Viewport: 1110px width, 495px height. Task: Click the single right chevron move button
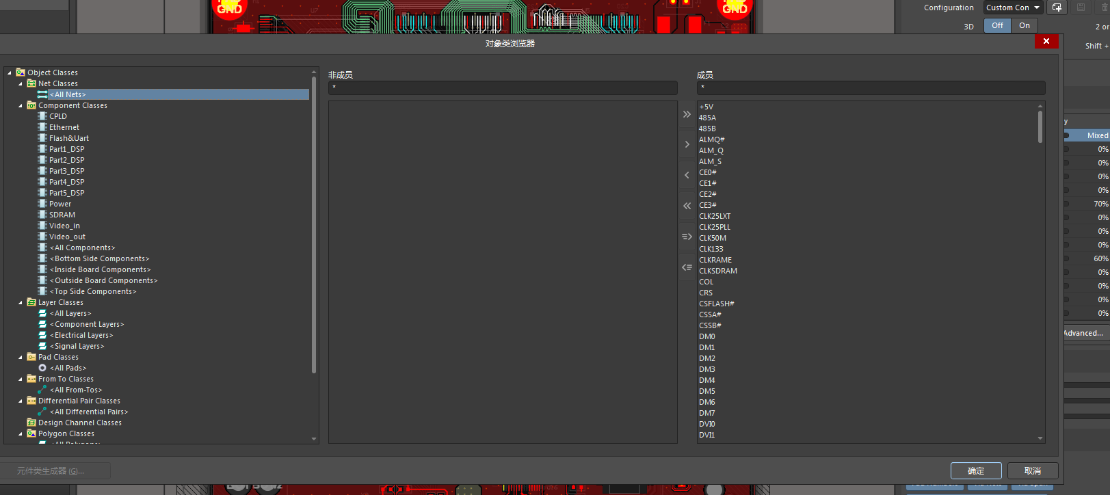click(x=687, y=144)
